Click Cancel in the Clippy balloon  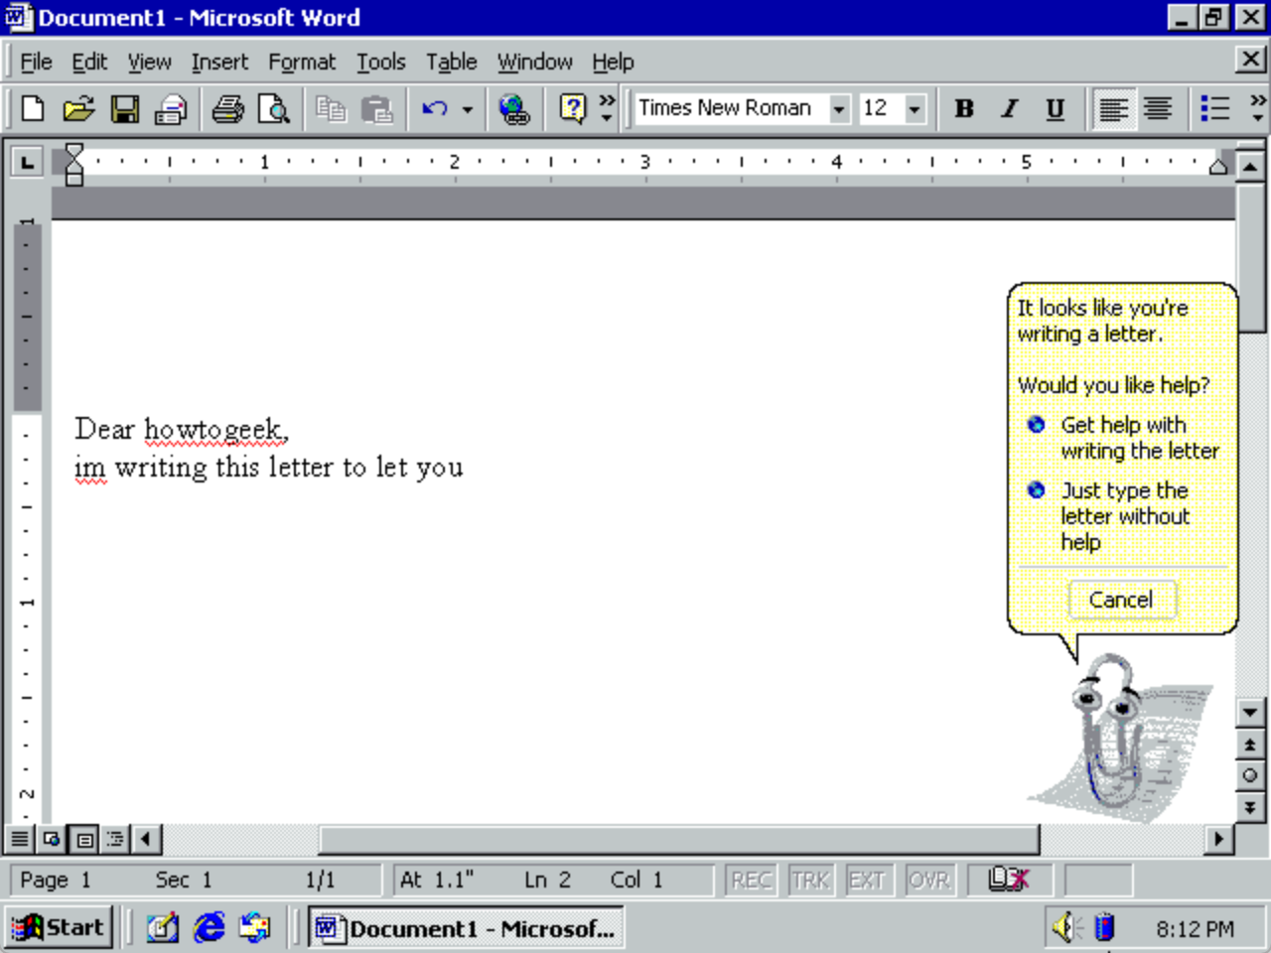click(x=1121, y=600)
